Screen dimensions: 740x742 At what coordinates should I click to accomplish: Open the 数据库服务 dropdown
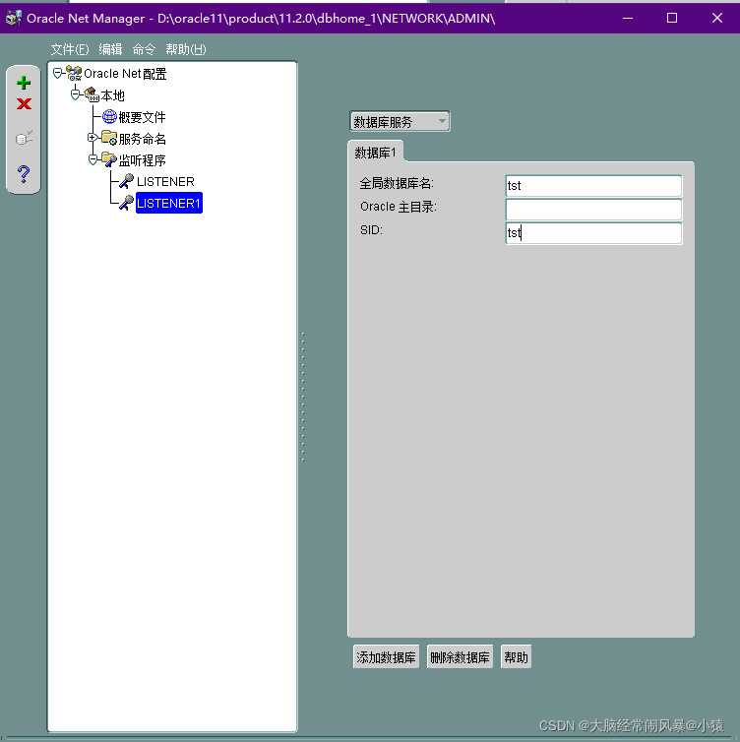coord(400,122)
